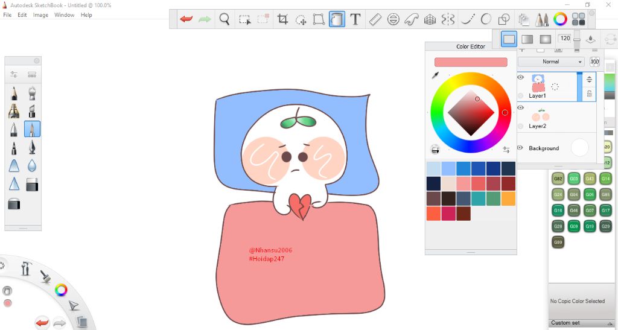Enable the Ruler guide tool

coord(375,19)
